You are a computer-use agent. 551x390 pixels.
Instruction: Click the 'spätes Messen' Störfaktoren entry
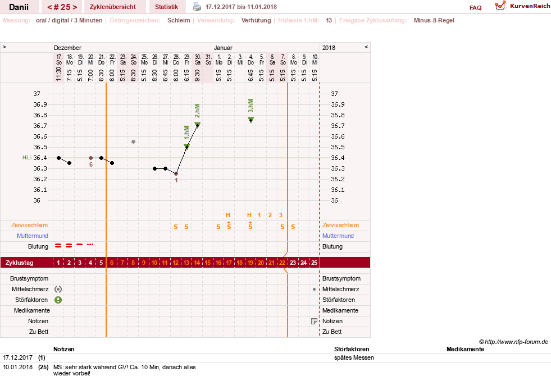pos(354,357)
